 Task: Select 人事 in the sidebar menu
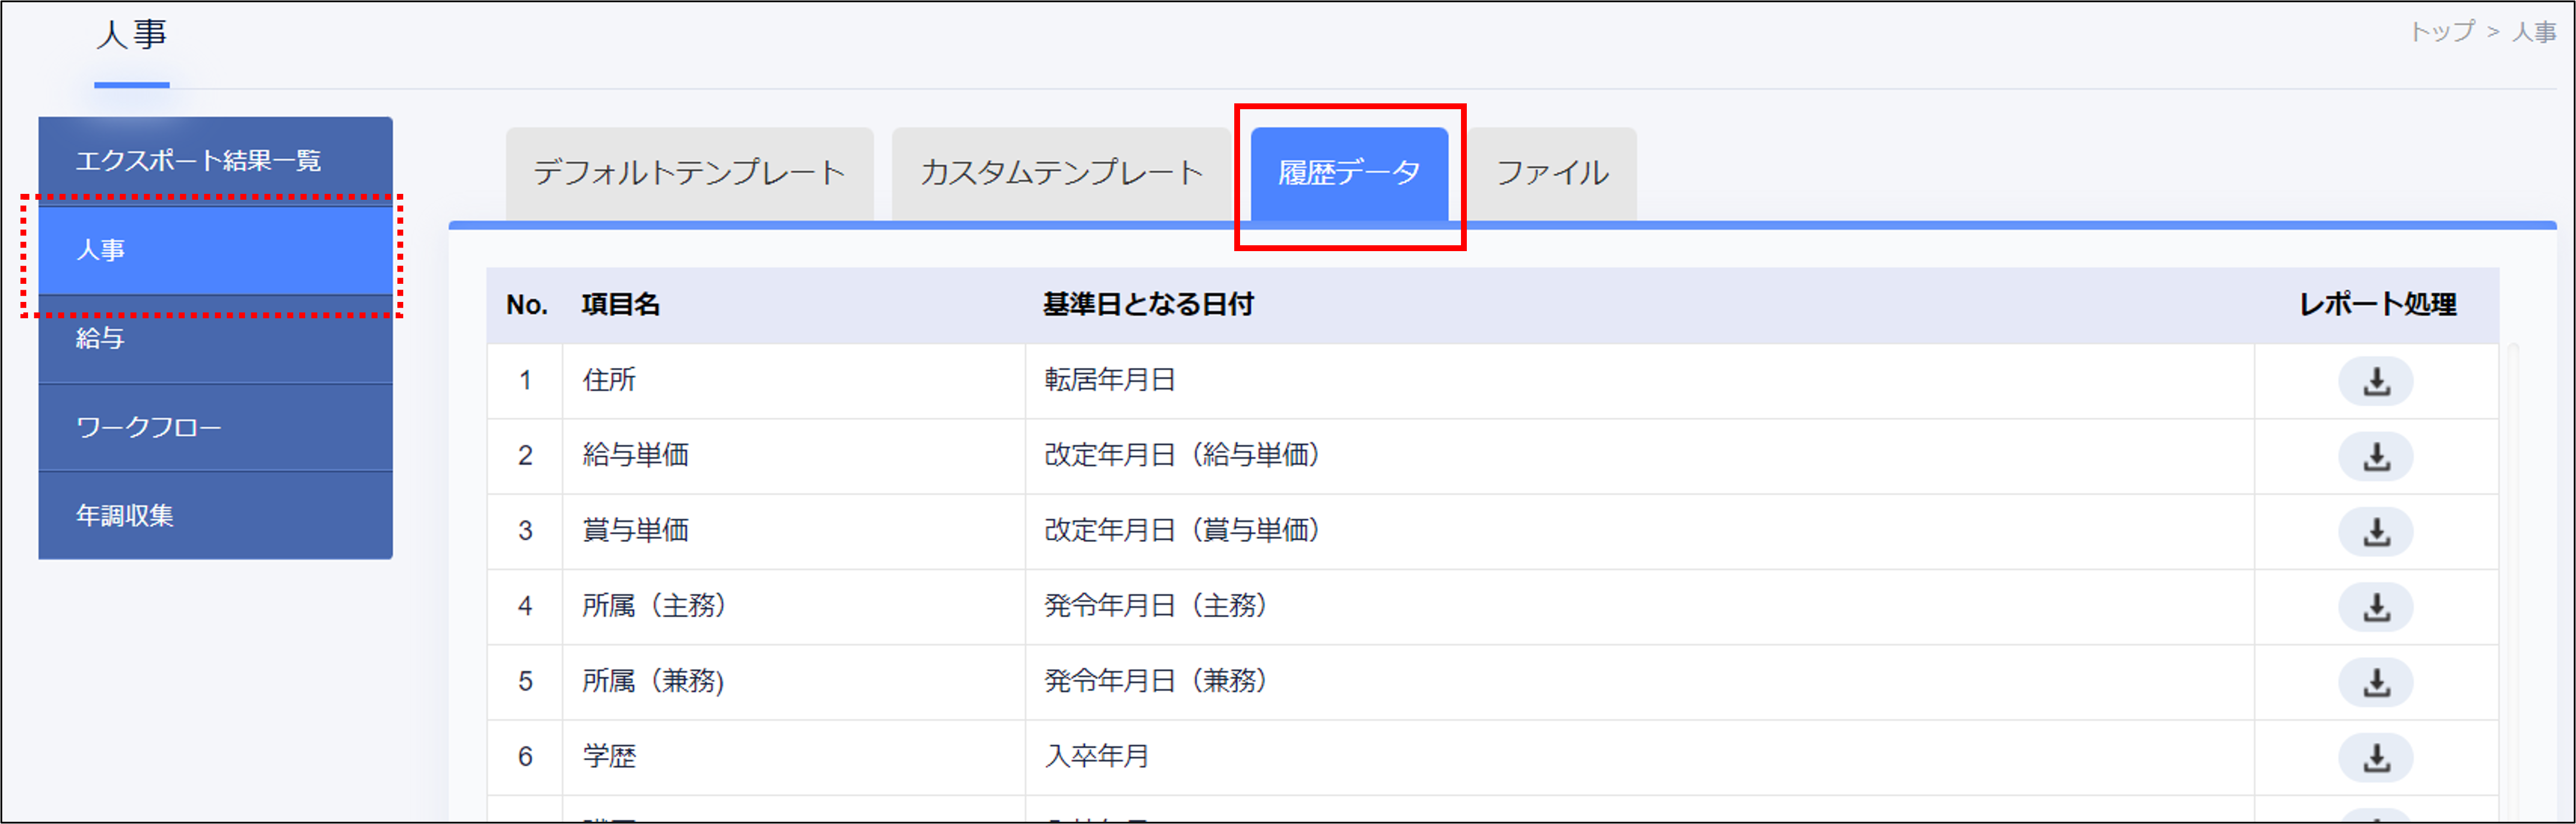tap(215, 250)
